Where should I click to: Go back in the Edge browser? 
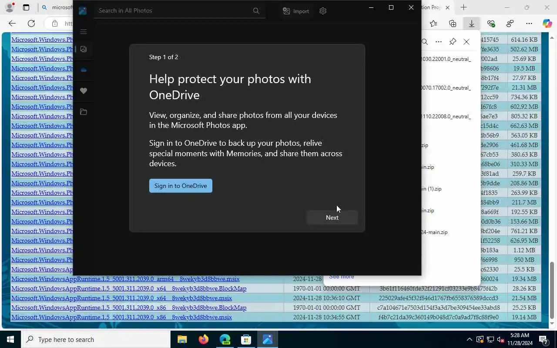click(12, 23)
